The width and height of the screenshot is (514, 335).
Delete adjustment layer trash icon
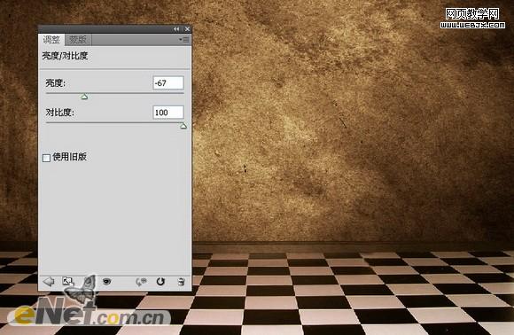click(x=181, y=281)
